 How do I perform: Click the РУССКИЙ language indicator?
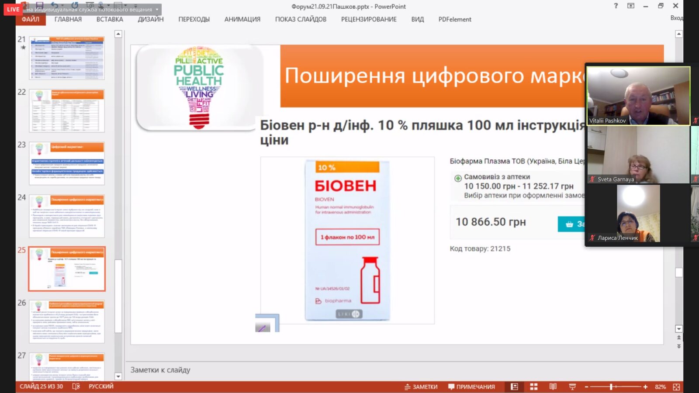click(101, 386)
